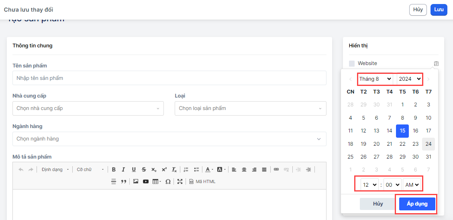This screenshot has width=453, height=220.
Task: Open the special characters (Omega) tool
Action: click(x=168, y=181)
